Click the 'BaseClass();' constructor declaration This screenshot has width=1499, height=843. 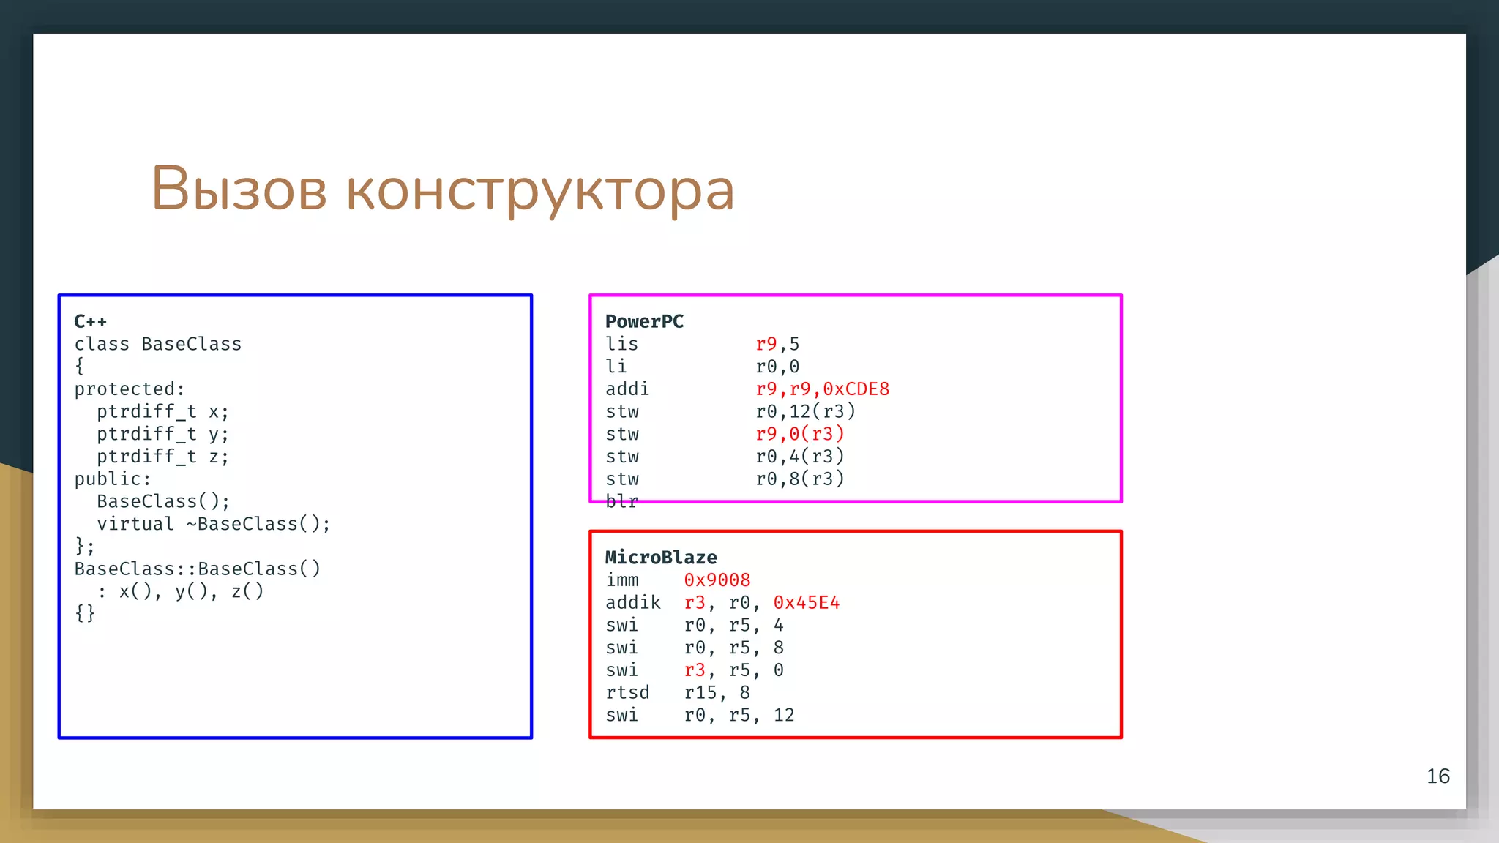pos(163,502)
